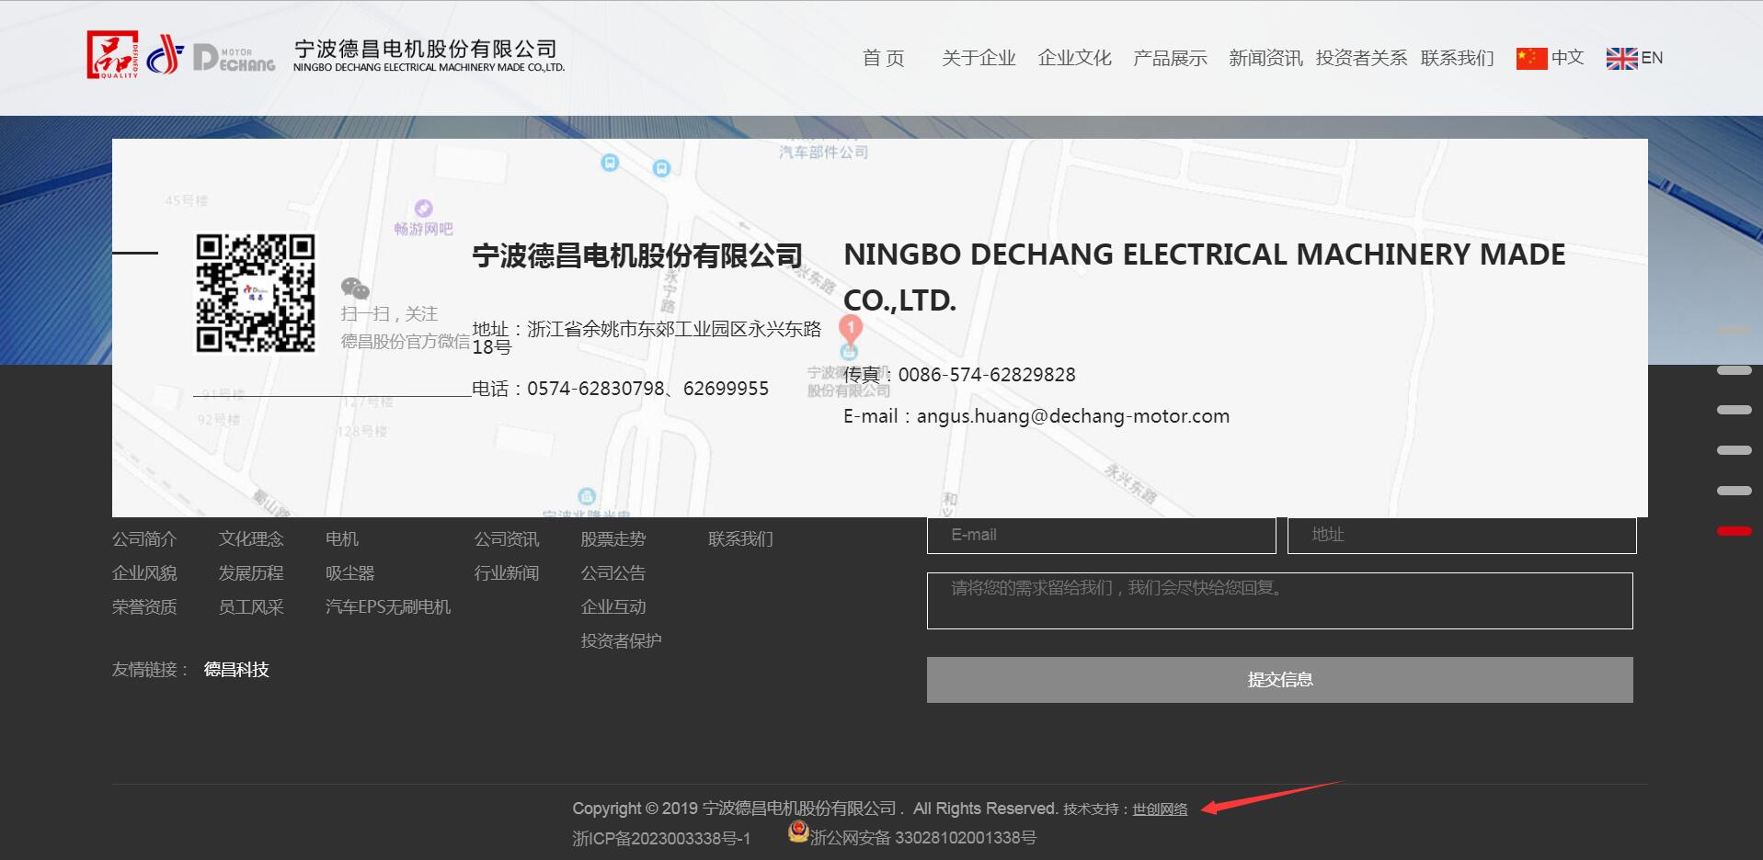Viewport: 1763px width, 860px height.
Task: Open the 世创网络 technical support link
Action: (x=1160, y=809)
